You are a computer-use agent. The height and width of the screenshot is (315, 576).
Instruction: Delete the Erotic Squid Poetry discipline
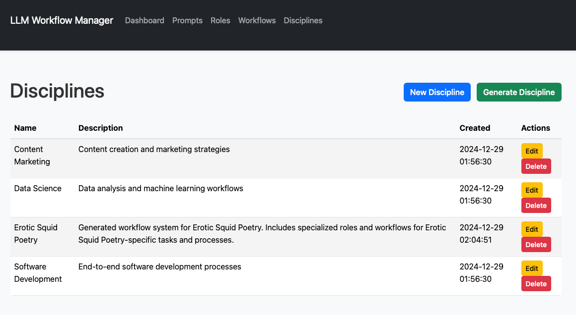click(x=536, y=244)
